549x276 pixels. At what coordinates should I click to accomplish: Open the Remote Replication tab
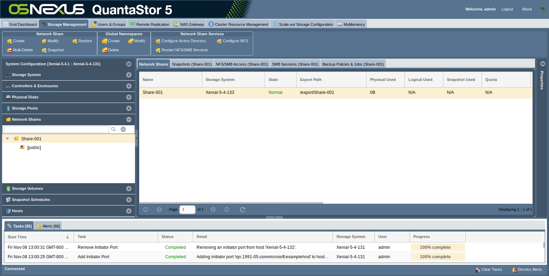(150, 24)
